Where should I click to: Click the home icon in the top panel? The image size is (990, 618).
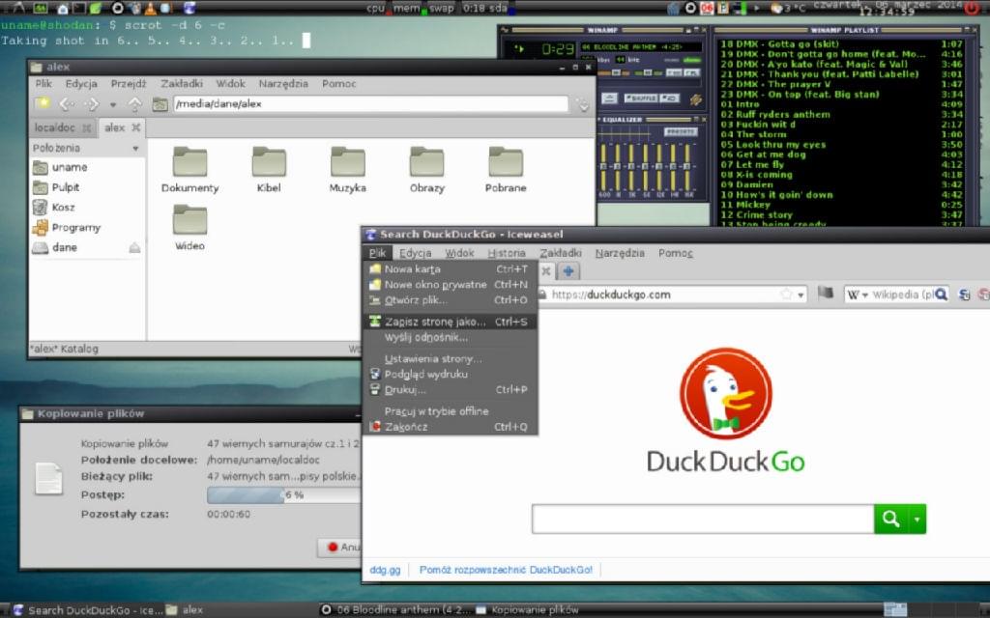[x=63, y=8]
